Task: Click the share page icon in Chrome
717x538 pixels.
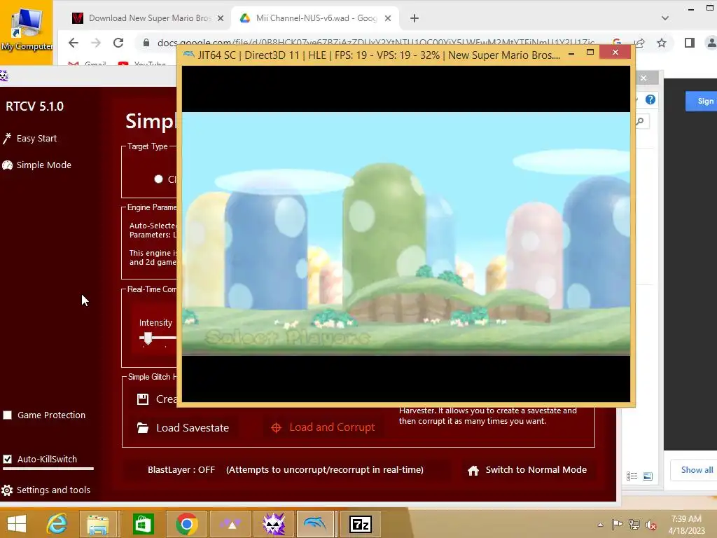Action: (x=639, y=43)
